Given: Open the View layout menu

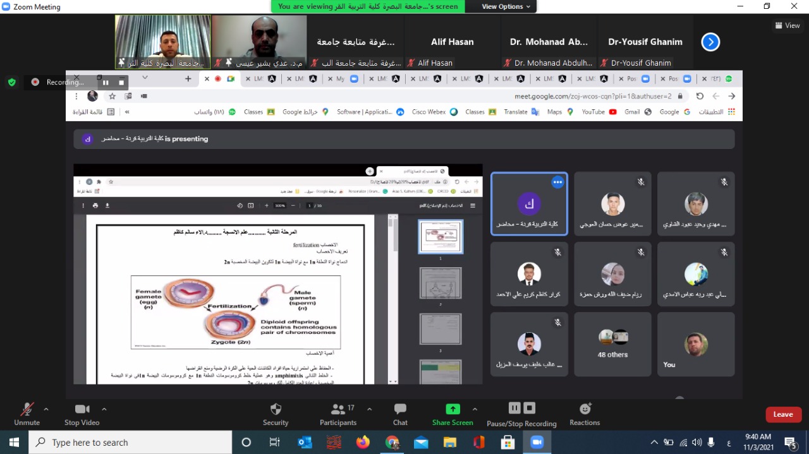Looking at the screenshot, I should 788,25.
